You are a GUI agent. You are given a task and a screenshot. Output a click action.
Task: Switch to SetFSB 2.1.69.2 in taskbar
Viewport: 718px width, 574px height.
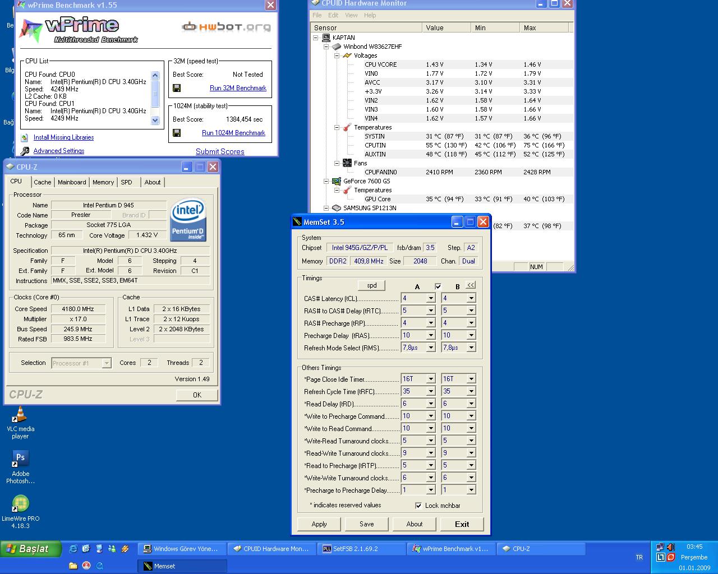(x=361, y=549)
